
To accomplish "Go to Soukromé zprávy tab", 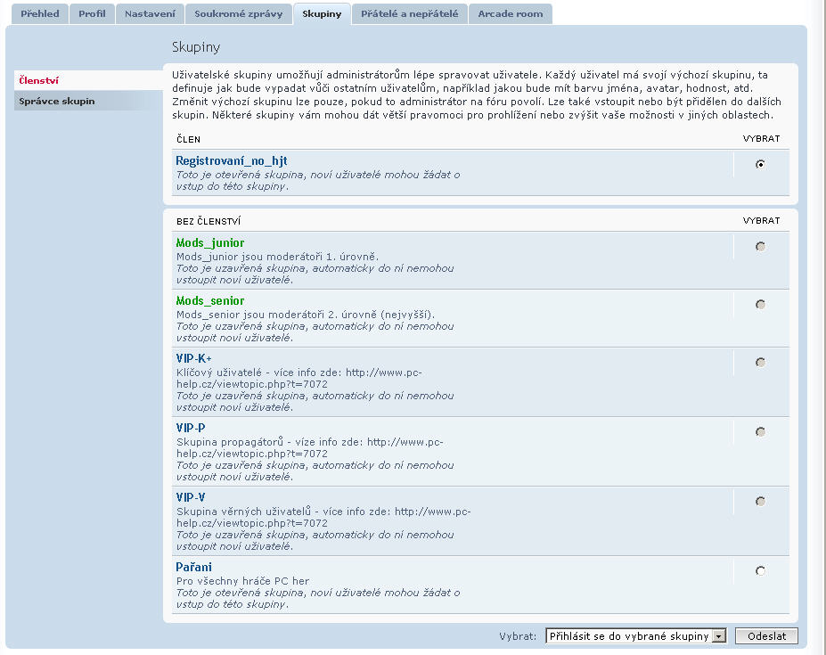I will point(239,13).
